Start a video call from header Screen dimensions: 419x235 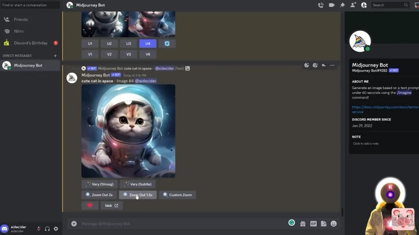331,5
